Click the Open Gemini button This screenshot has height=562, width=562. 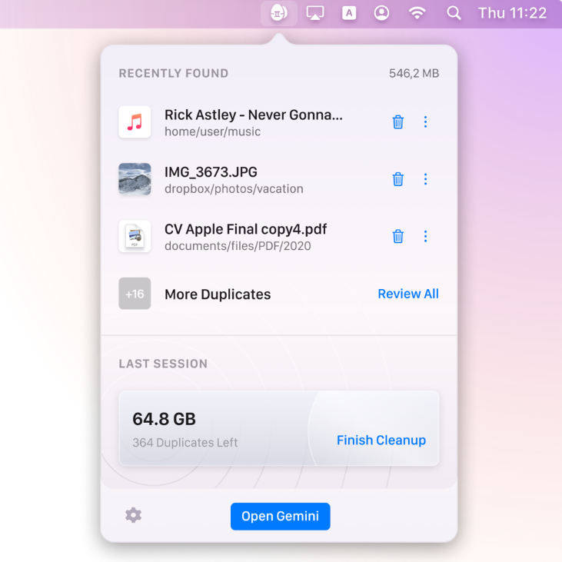tap(280, 516)
